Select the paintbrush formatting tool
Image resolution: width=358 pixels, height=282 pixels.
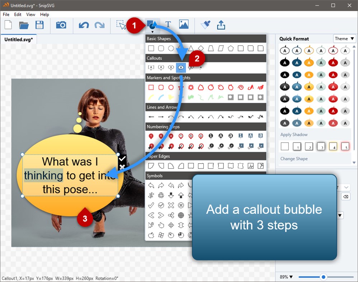pos(205,25)
